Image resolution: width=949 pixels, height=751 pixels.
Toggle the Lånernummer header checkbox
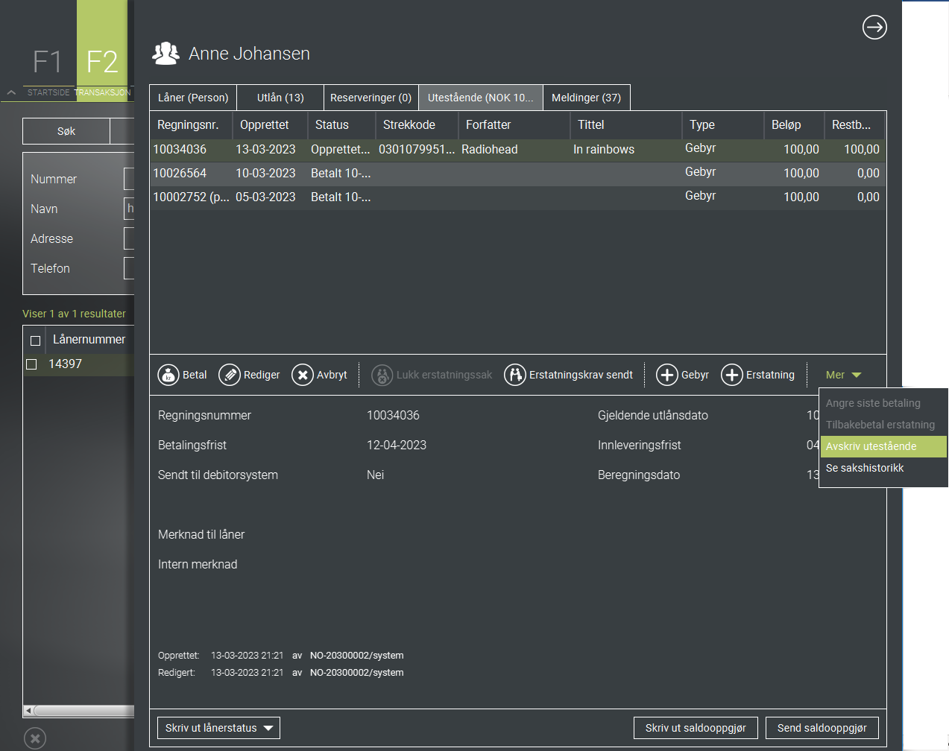(35, 340)
